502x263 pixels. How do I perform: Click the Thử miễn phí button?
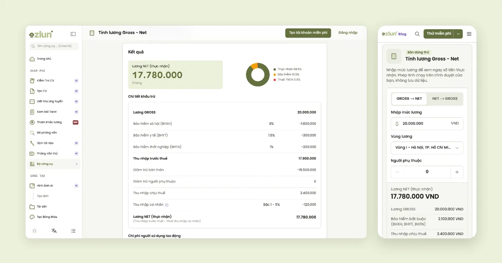439,34
